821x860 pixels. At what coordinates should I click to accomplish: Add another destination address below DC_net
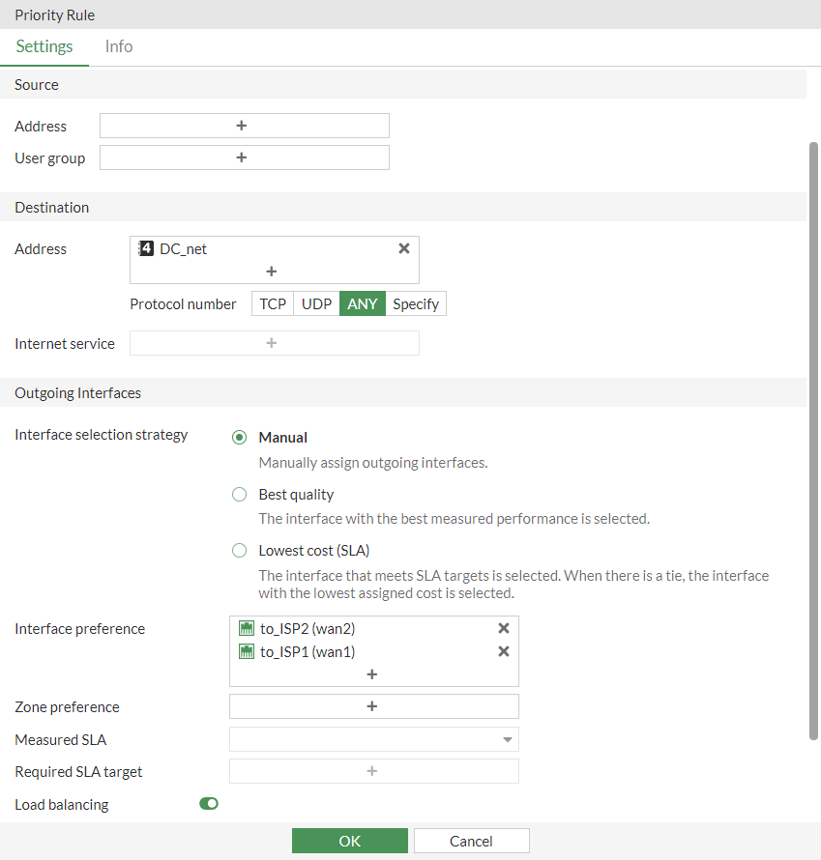click(x=272, y=272)
